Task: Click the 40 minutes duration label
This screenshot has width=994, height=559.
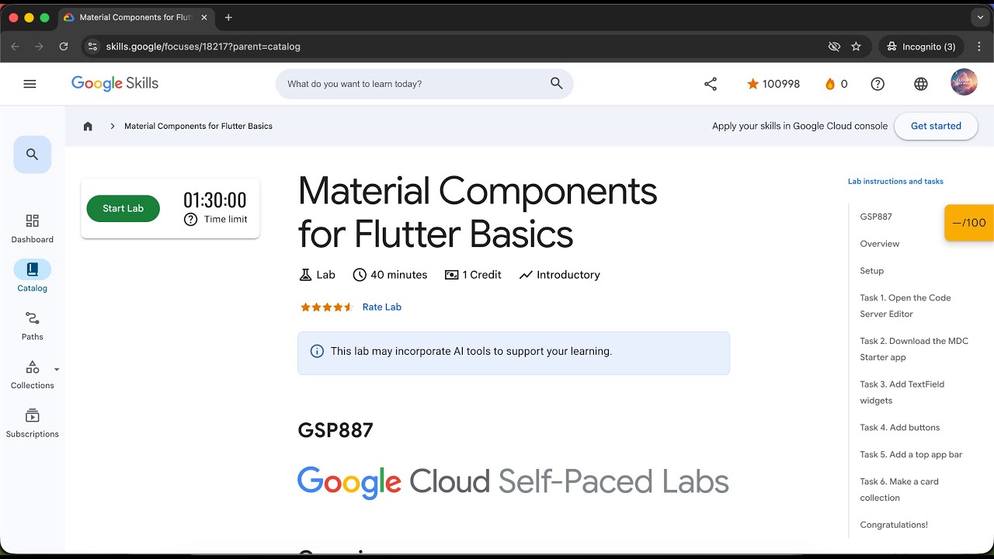Action: 390,275
